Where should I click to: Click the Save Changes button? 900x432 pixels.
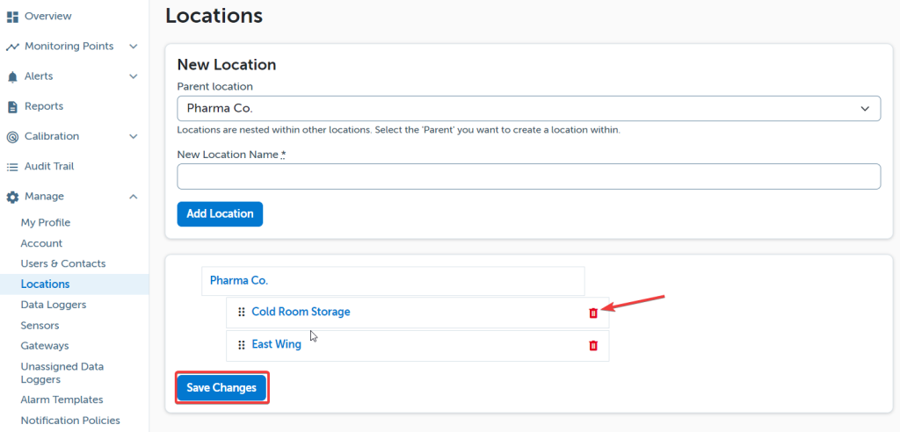pos(221,388)
